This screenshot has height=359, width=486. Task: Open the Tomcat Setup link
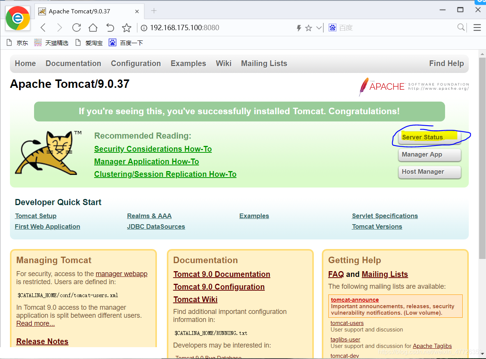[x=36, y=216]
